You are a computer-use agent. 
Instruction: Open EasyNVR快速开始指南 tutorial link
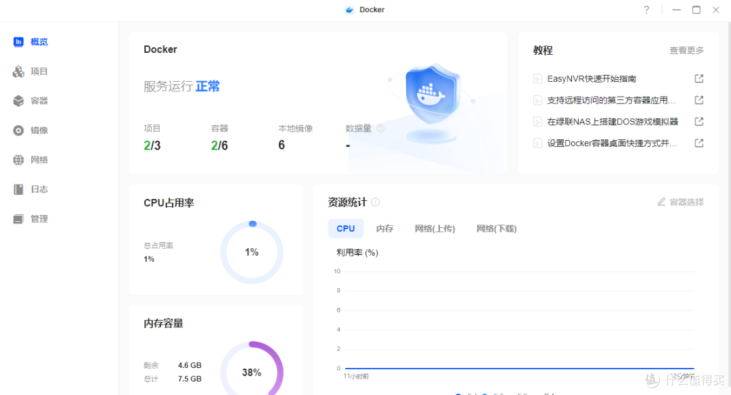pyautogui.click(x=592, y=78)
